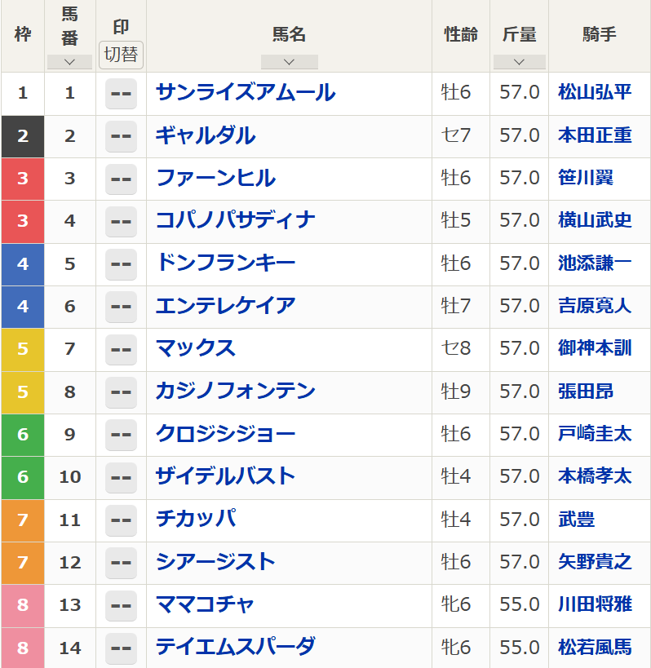The width and height of the screenshot is (651, 668).
Task: Open horse page for コパノパサディナ
Action: click(235, 220)
